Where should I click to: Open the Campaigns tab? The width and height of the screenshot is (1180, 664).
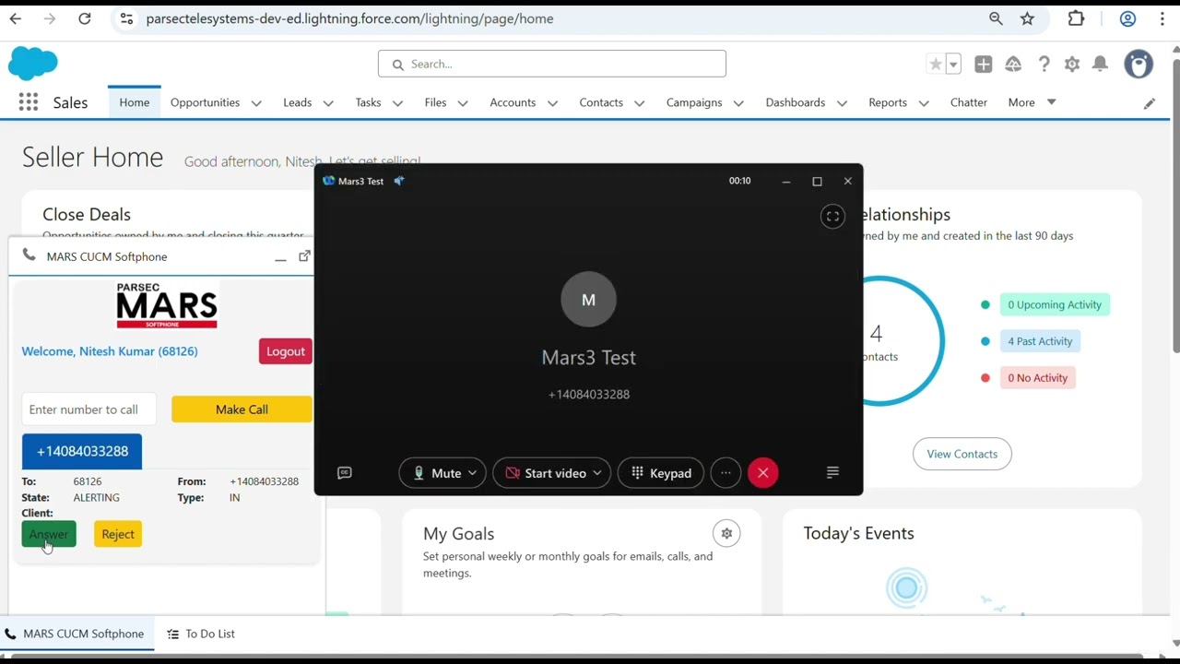pyautogui.click(x=694, y=102)
